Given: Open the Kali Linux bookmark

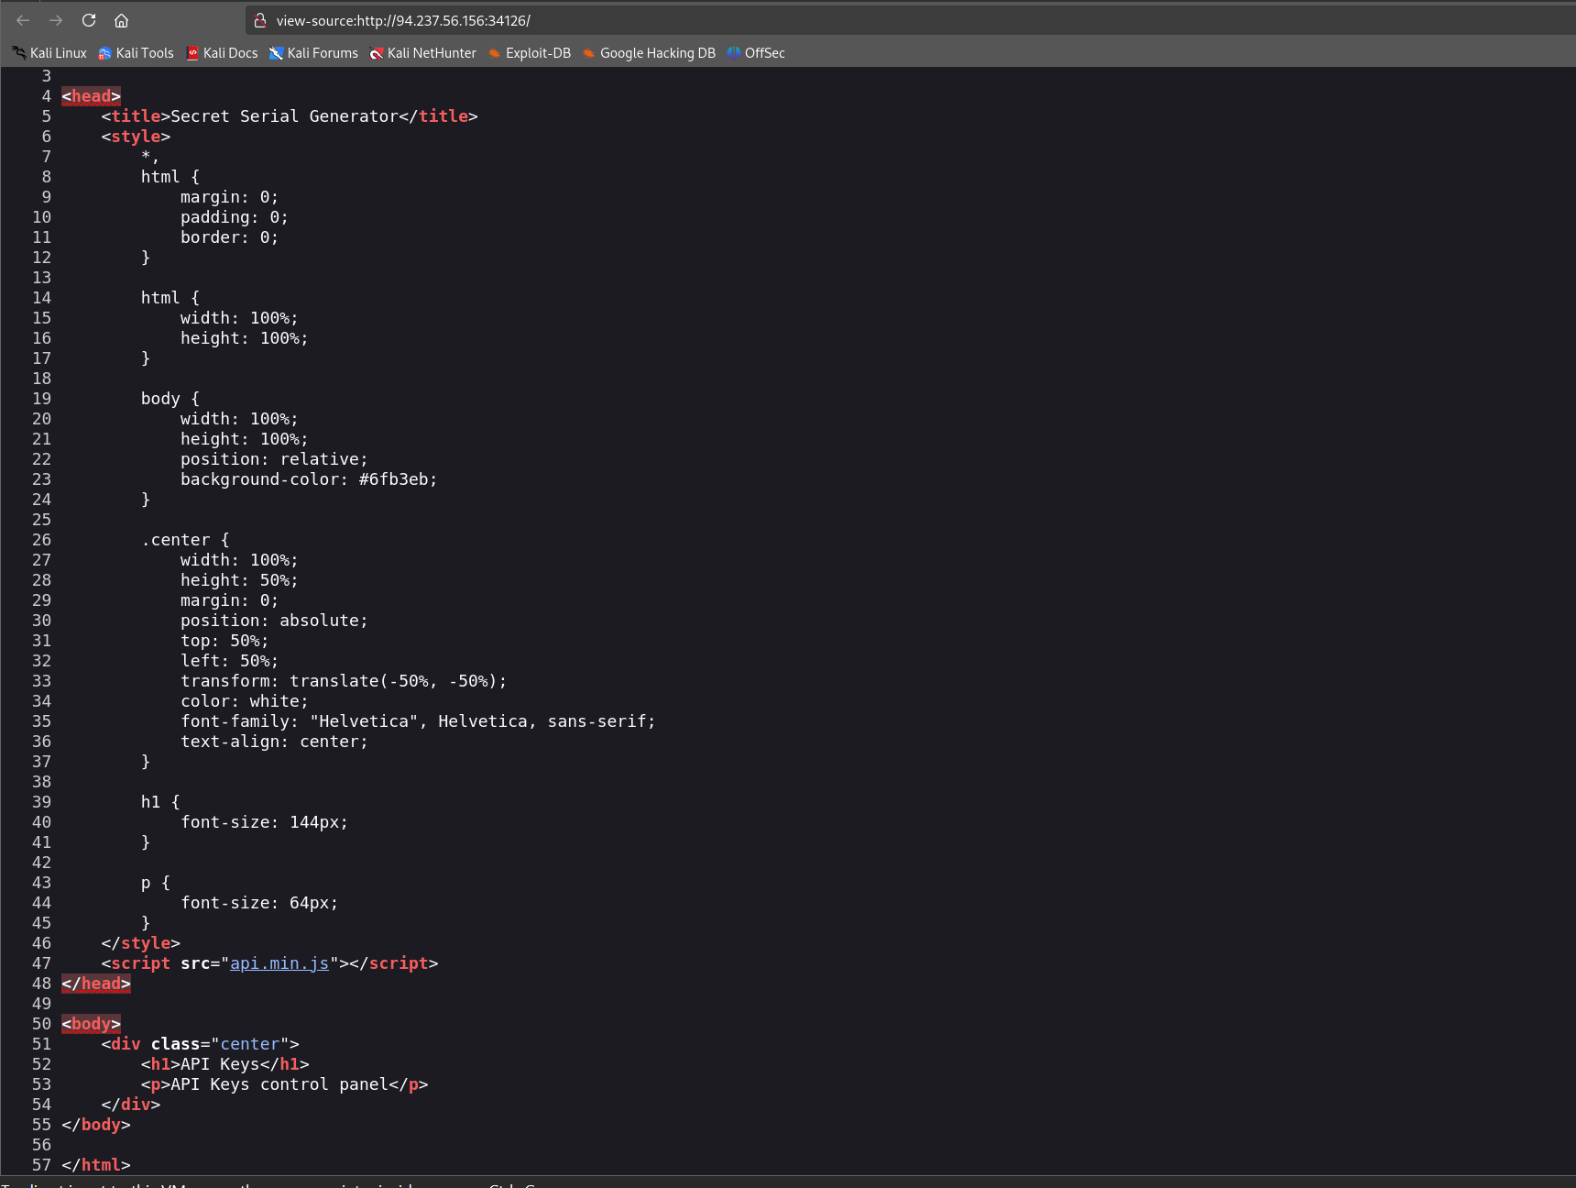Looking at the screenshot, I should pos(50,53).
